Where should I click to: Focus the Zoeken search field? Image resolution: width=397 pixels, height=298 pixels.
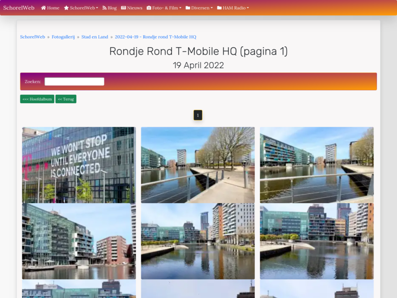[x=74, y=81]
